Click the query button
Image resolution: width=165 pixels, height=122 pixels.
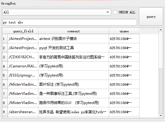[151, 16]
